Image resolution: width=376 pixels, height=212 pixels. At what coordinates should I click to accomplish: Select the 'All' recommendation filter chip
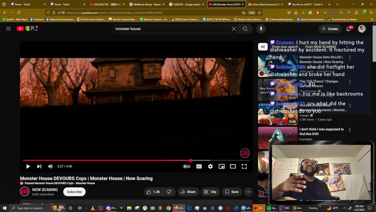pos(263,47)
